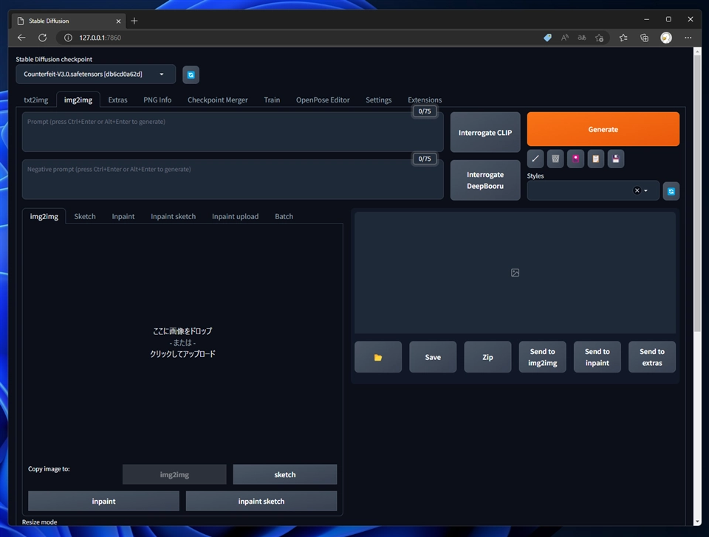
Task: Open the output folder icon button
Action: point(378,357)
